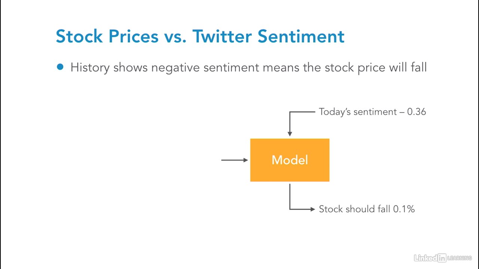Image resolution: width=479 pixels, height=269 pixels.
Task: Click the left arrow pointing into Model
Action: [x=235, y=160]
